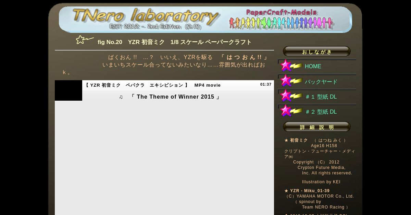Click the text Copyright (C) 2012
411x215 pixels.
pos(316,162)
